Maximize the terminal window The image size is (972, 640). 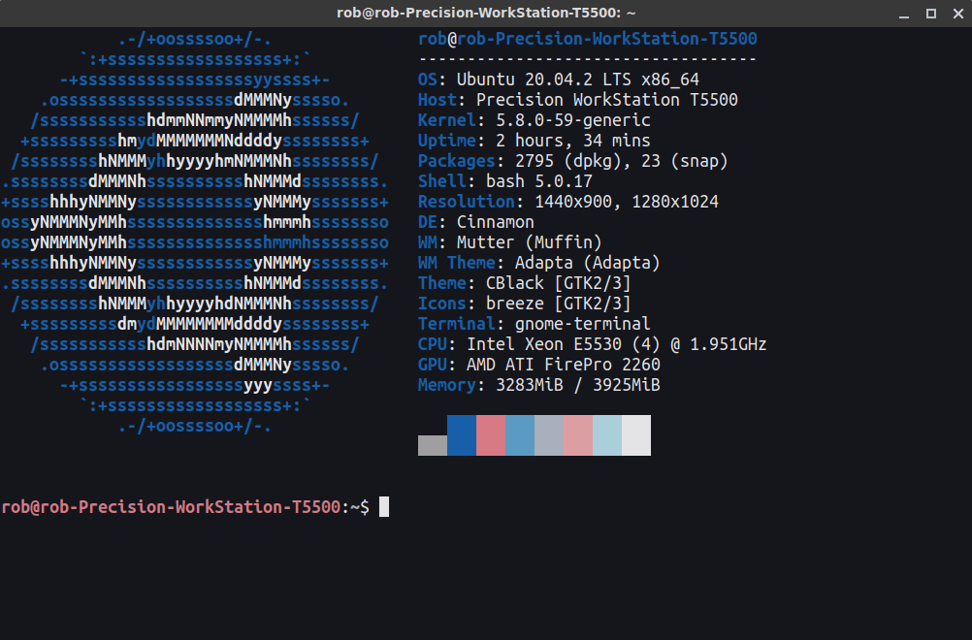point(930,14)
